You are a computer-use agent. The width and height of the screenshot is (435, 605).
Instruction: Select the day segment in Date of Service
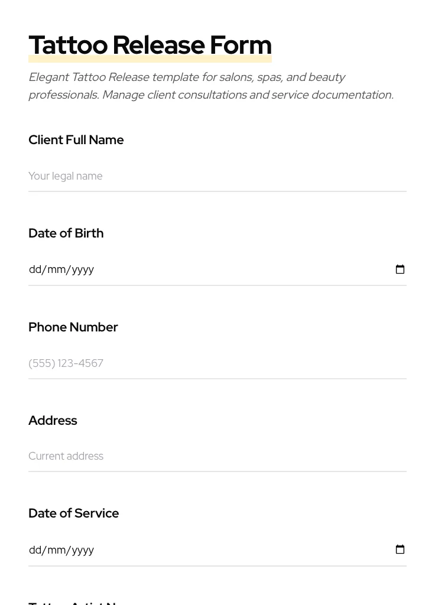point(35,550)
